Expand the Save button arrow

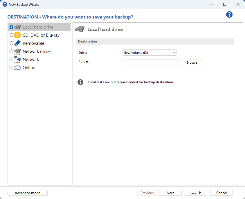200,193
